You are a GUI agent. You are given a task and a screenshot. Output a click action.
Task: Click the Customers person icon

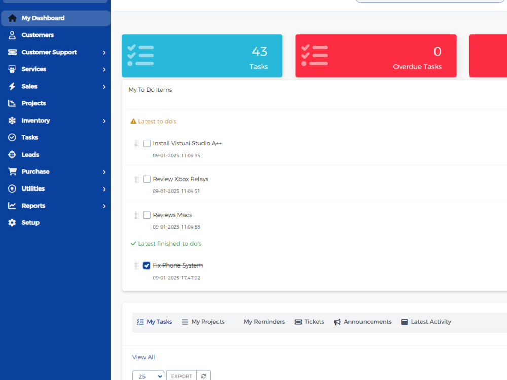pos(12,35)
